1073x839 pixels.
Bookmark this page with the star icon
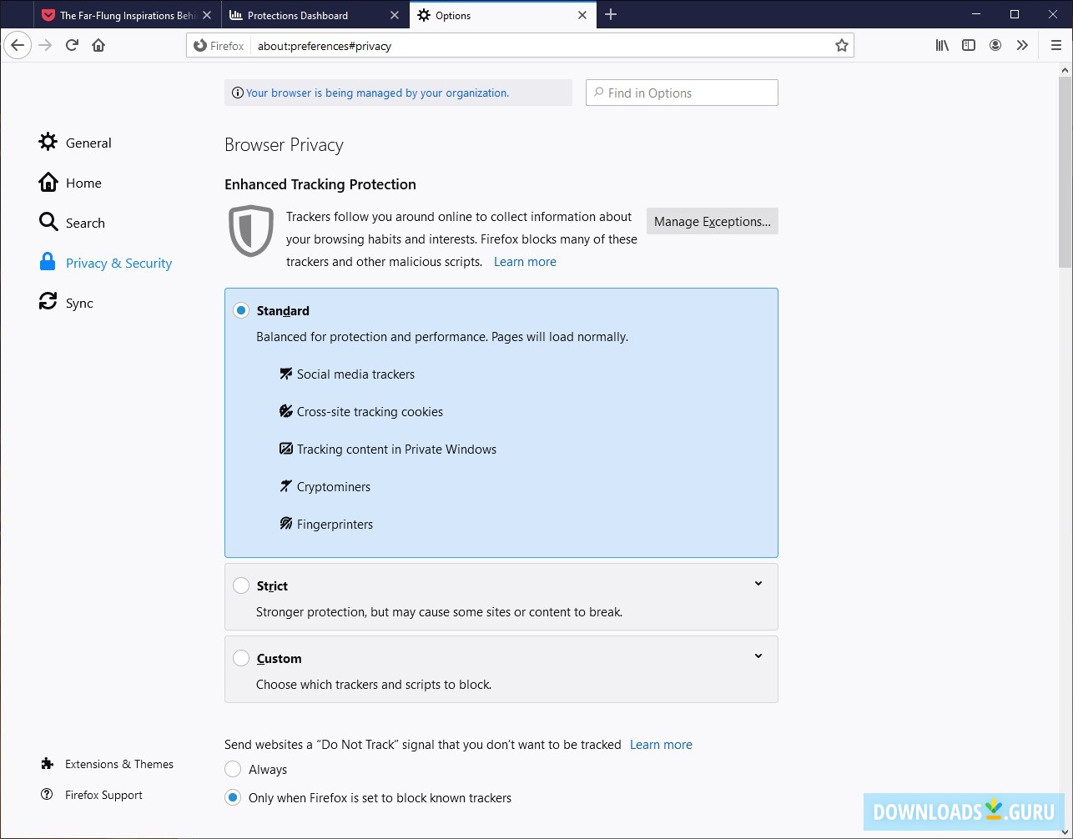click(x=842, y=46)
